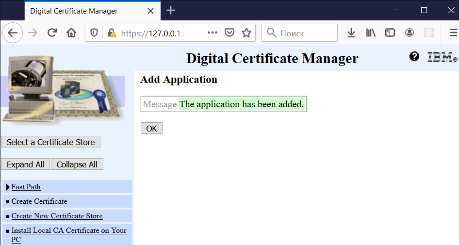Open Firefox downloads panel
This screenshot has width=459, height=245.
pos(351,33)
